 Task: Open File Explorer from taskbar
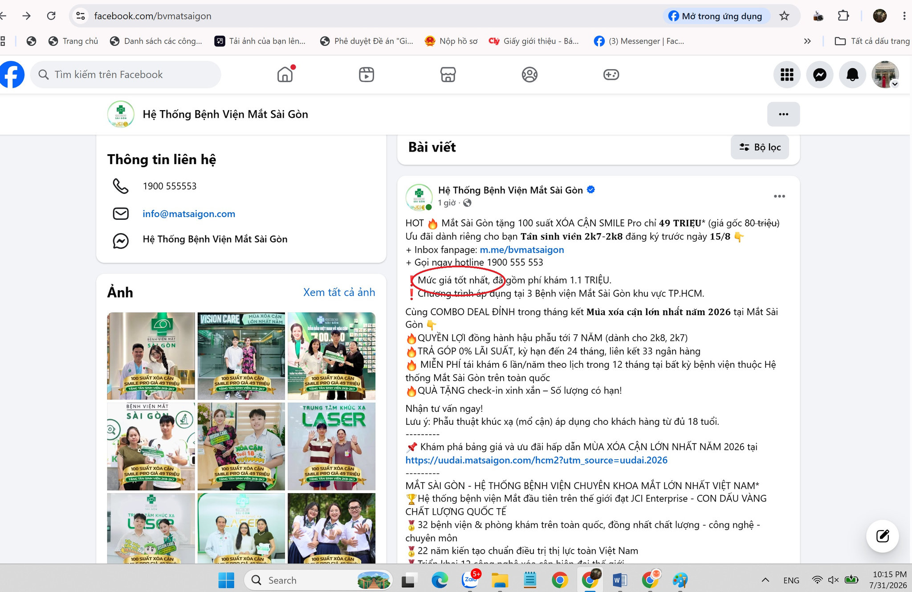click(x=500, y=580)
